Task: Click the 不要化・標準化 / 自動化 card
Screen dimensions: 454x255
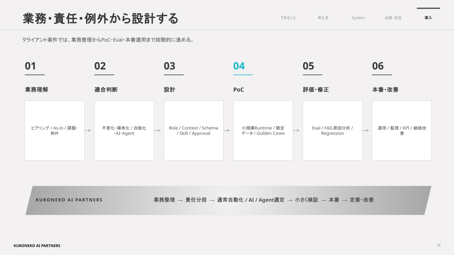Action: pyautogui.click(x=124, y=130)
